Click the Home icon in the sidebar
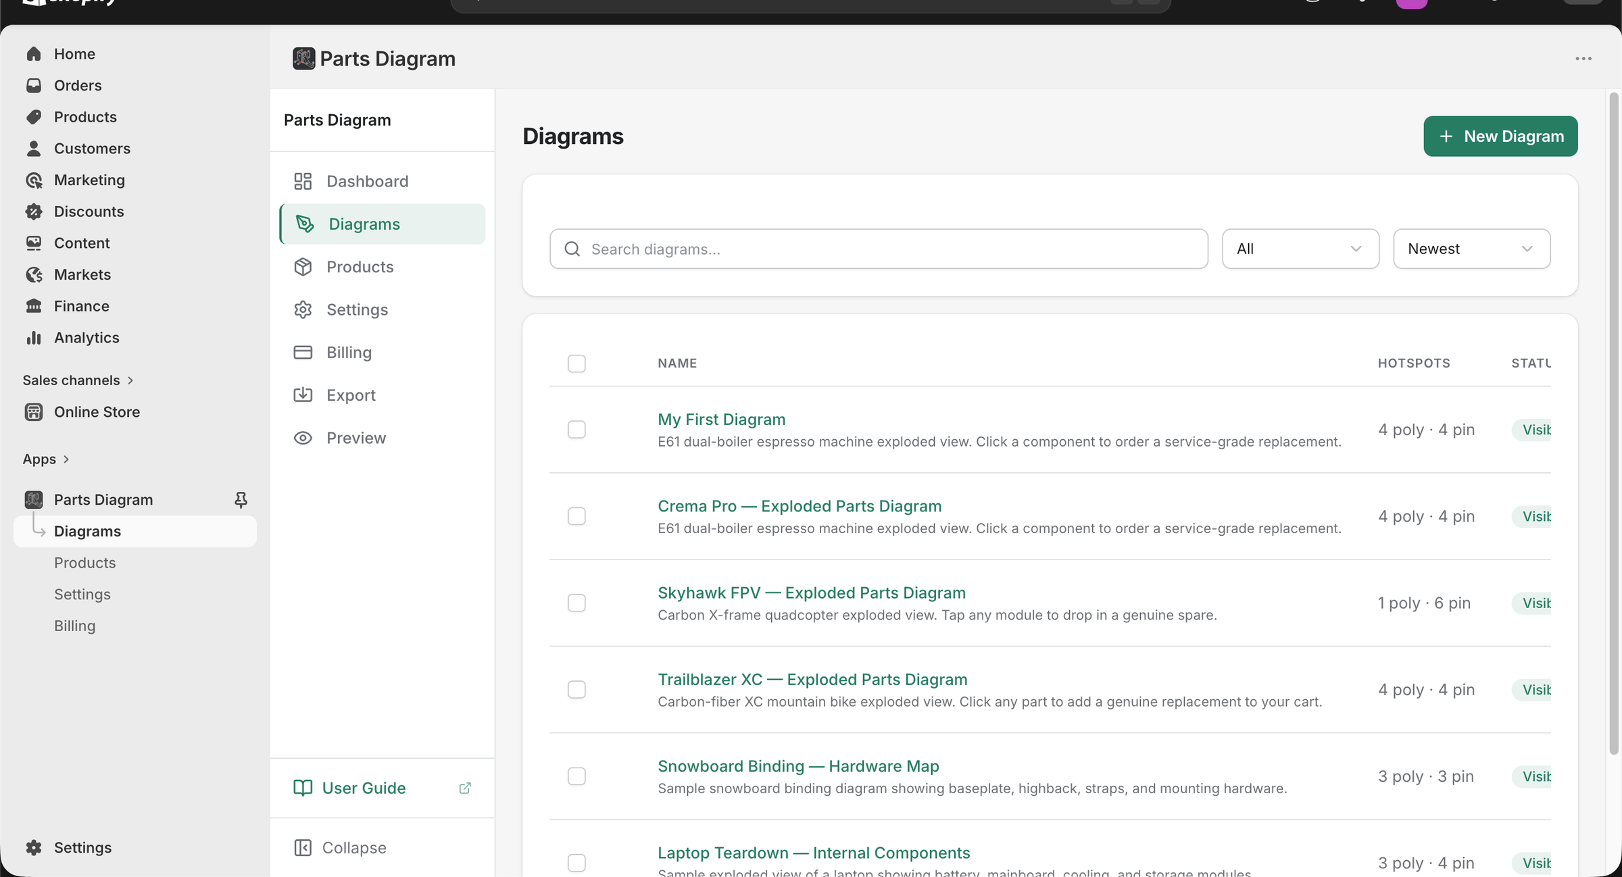Image resolution: width=1622 pixels, height=877 pixels. (x=34, y=54)
